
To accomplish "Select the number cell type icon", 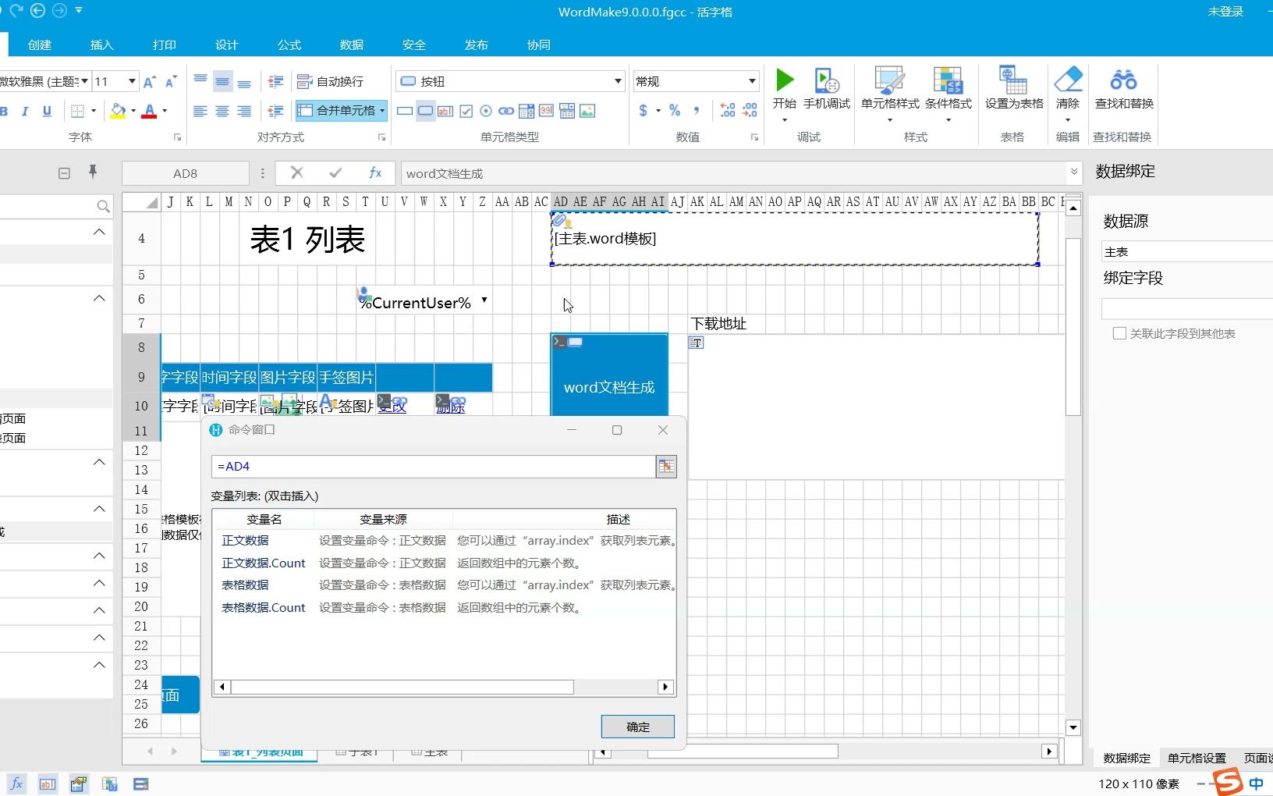I will 547,111.
